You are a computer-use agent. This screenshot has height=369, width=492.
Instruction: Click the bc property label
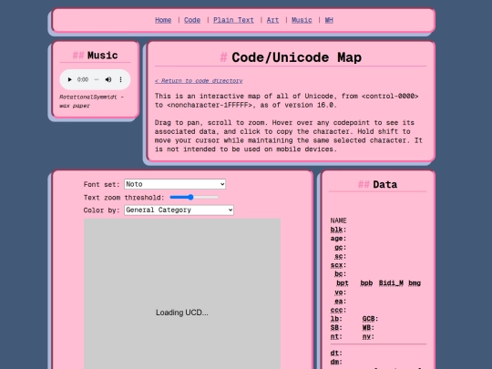tap(340, 274)
